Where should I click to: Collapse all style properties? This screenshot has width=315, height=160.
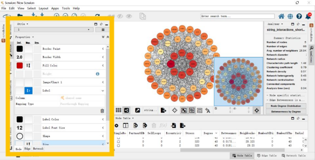coord(108,37)
